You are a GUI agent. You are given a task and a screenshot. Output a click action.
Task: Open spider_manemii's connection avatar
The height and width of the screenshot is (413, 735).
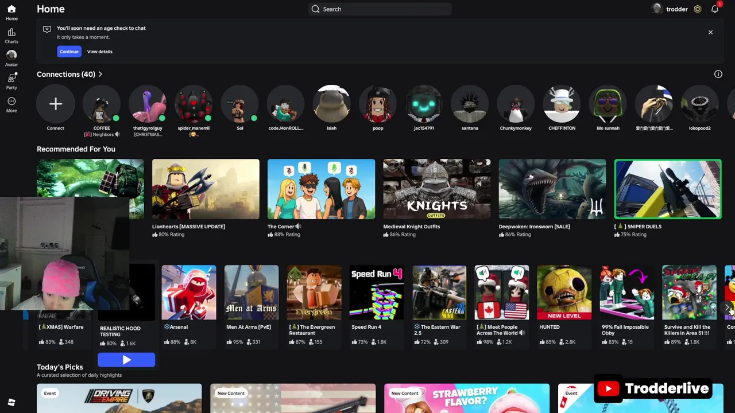coord(194,104)
